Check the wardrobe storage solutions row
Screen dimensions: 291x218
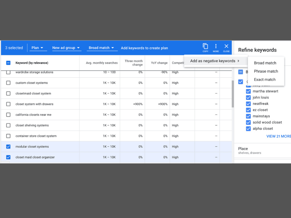(x=8, y=72)
